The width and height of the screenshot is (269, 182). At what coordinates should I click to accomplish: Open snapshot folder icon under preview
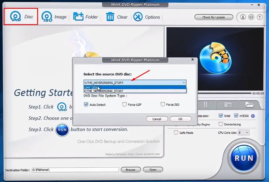250,105
